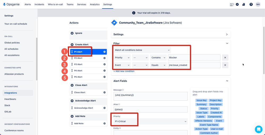The height and width of the screenshot is (135, 265).
Task: Select the P3 Alert rule
Action: [x=88, y=64]
